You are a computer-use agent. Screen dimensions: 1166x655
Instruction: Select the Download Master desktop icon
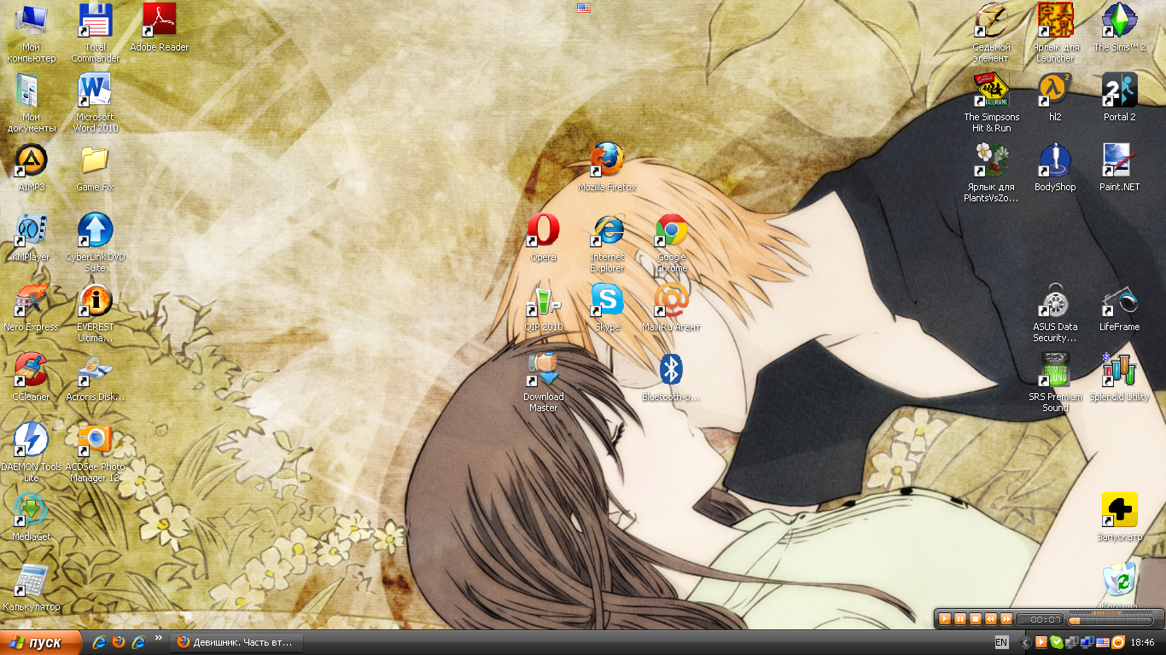(x=543, y=370)
